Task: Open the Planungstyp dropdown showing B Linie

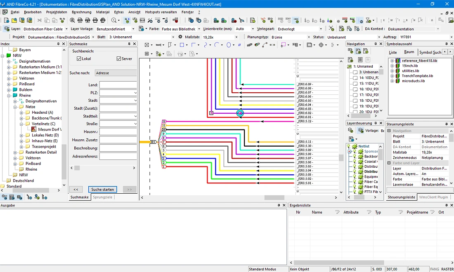Action: coord(309,37)
